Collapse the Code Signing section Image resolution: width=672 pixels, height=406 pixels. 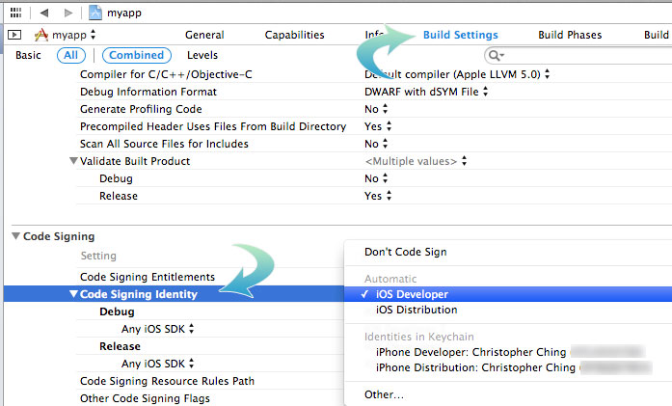(x=15, y=236)
